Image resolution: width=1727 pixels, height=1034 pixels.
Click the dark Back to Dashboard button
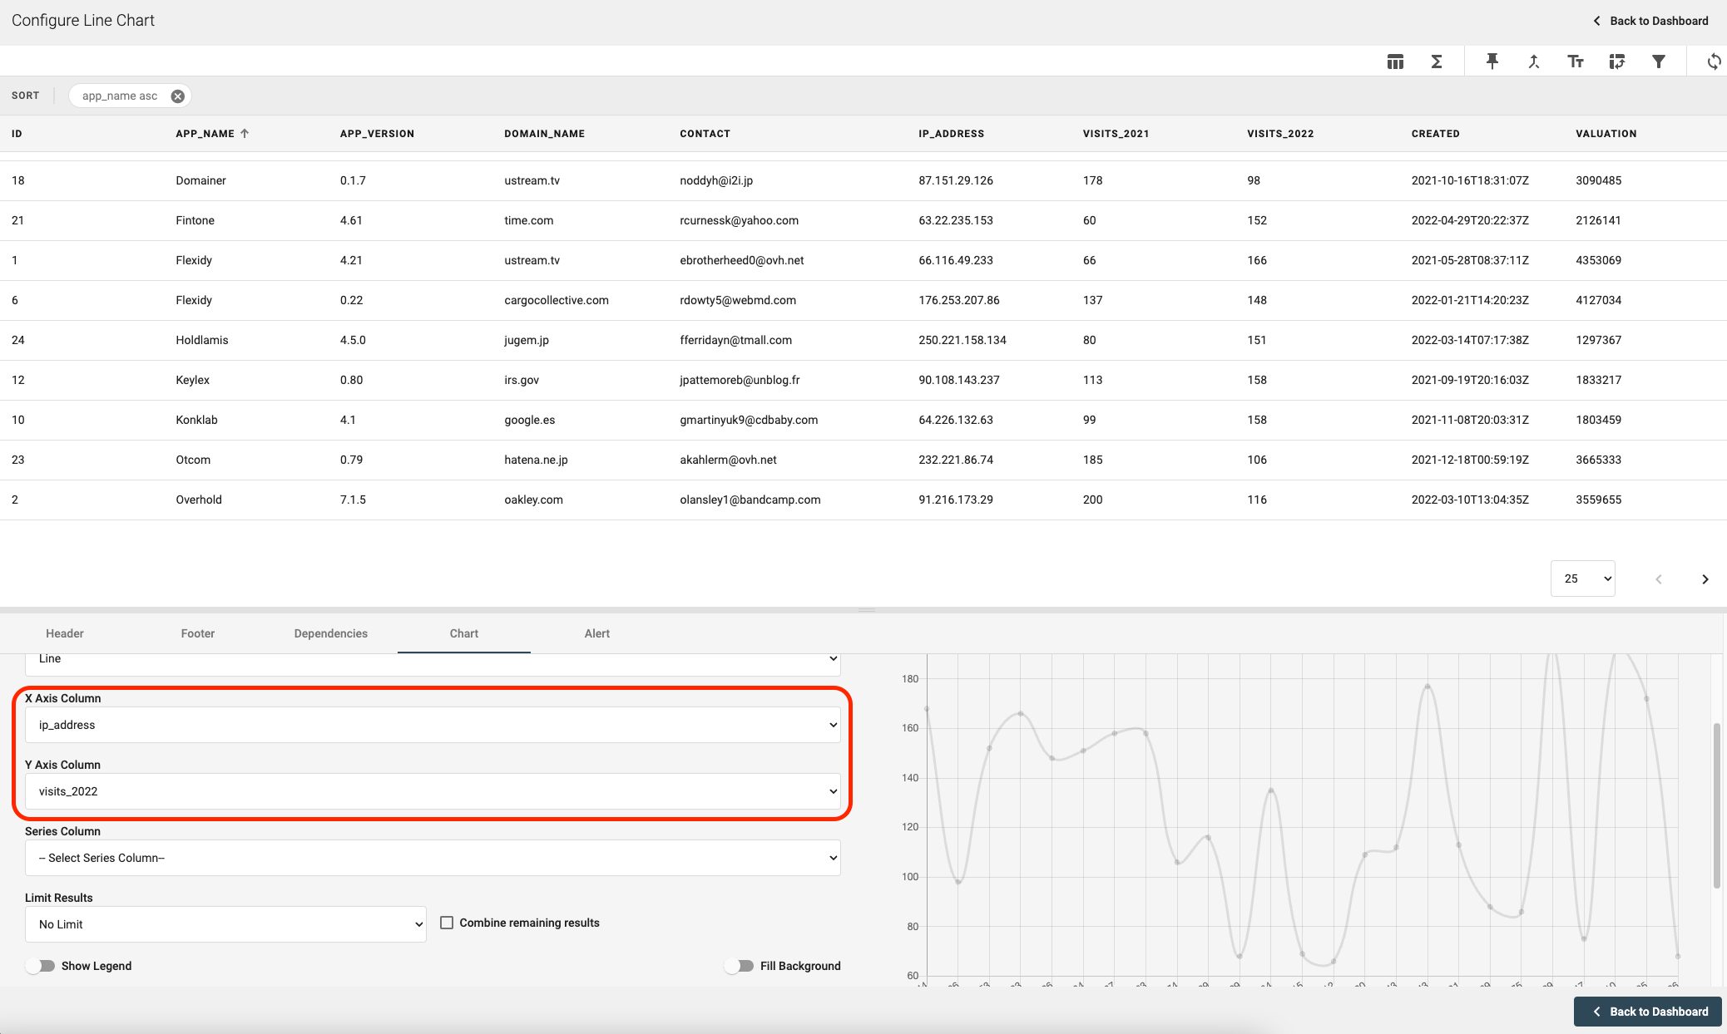(x=1647, y=1012)
